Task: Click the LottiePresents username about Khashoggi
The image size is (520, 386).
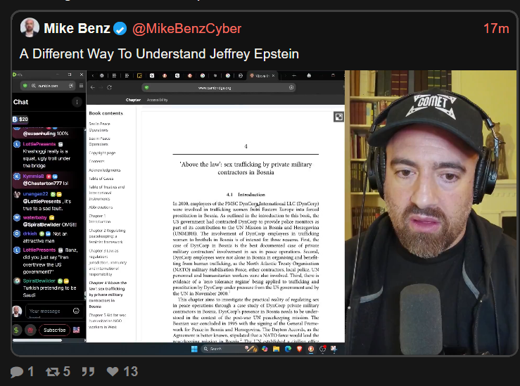Action: point(39,144)
